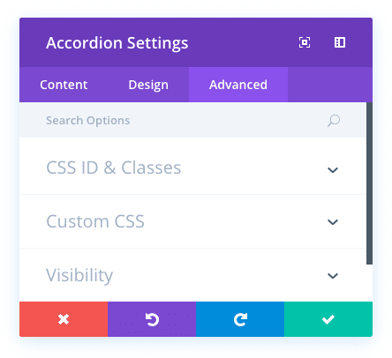Switch to the Design tab
Screen dimensions: 392x358
(148, 85)
